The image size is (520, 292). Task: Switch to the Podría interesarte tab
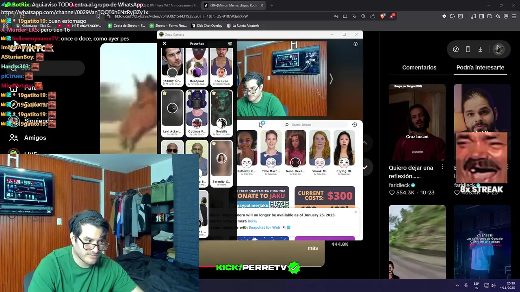[480, 67]
